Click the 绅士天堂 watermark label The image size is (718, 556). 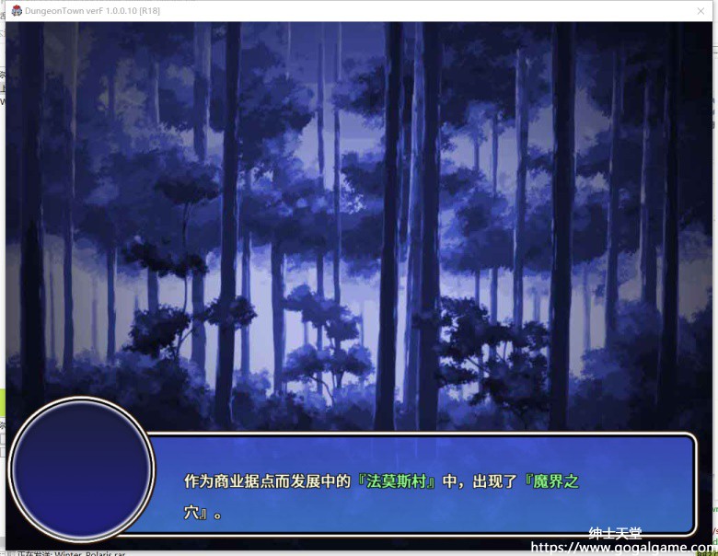click(614, 533)
